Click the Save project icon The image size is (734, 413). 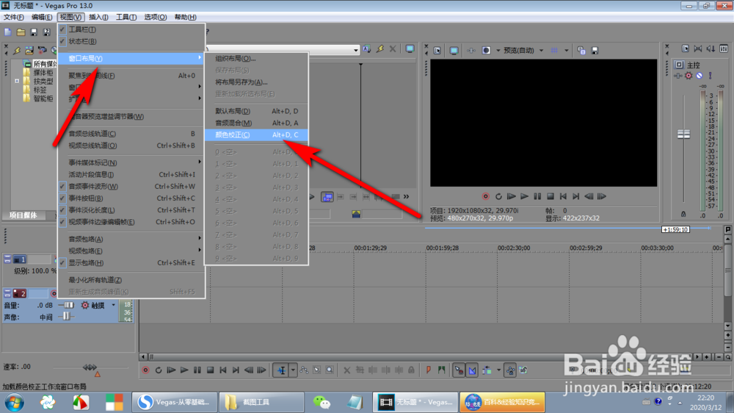coord(33,32)
